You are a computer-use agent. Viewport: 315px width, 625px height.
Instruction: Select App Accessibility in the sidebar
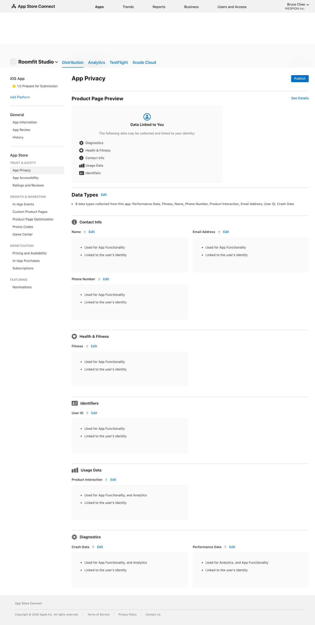coord(26,178)
